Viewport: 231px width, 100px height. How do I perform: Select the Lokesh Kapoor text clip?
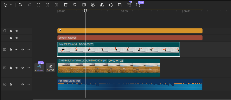pyautogui.click(x=130, y=38)
